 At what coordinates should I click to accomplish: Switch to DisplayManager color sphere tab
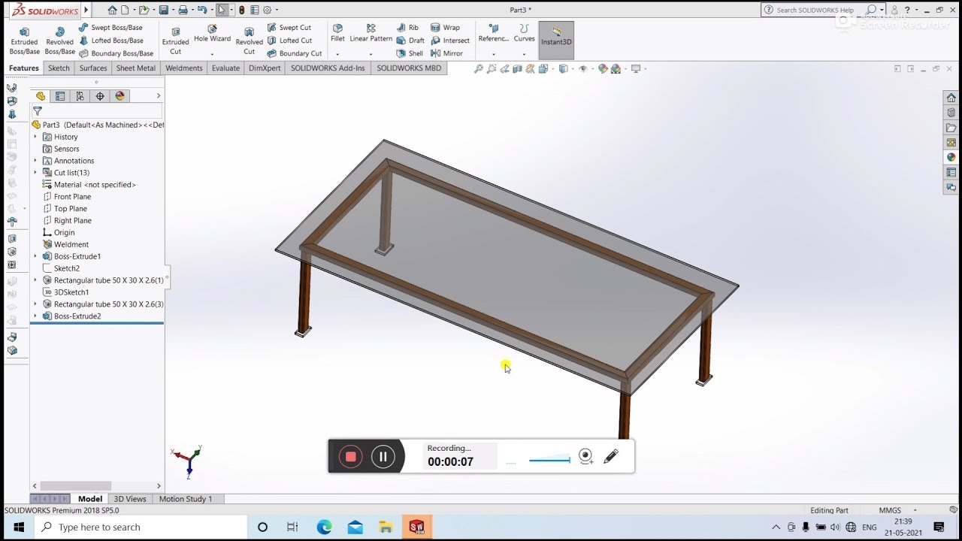(119, 96)
